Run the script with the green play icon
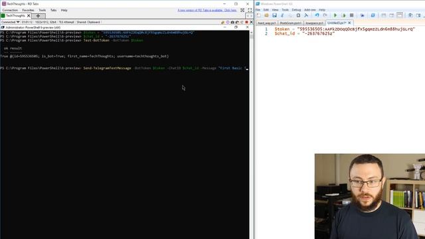This screenshot has width=425, height=239. pyautogui.click(x=335, y=15)
